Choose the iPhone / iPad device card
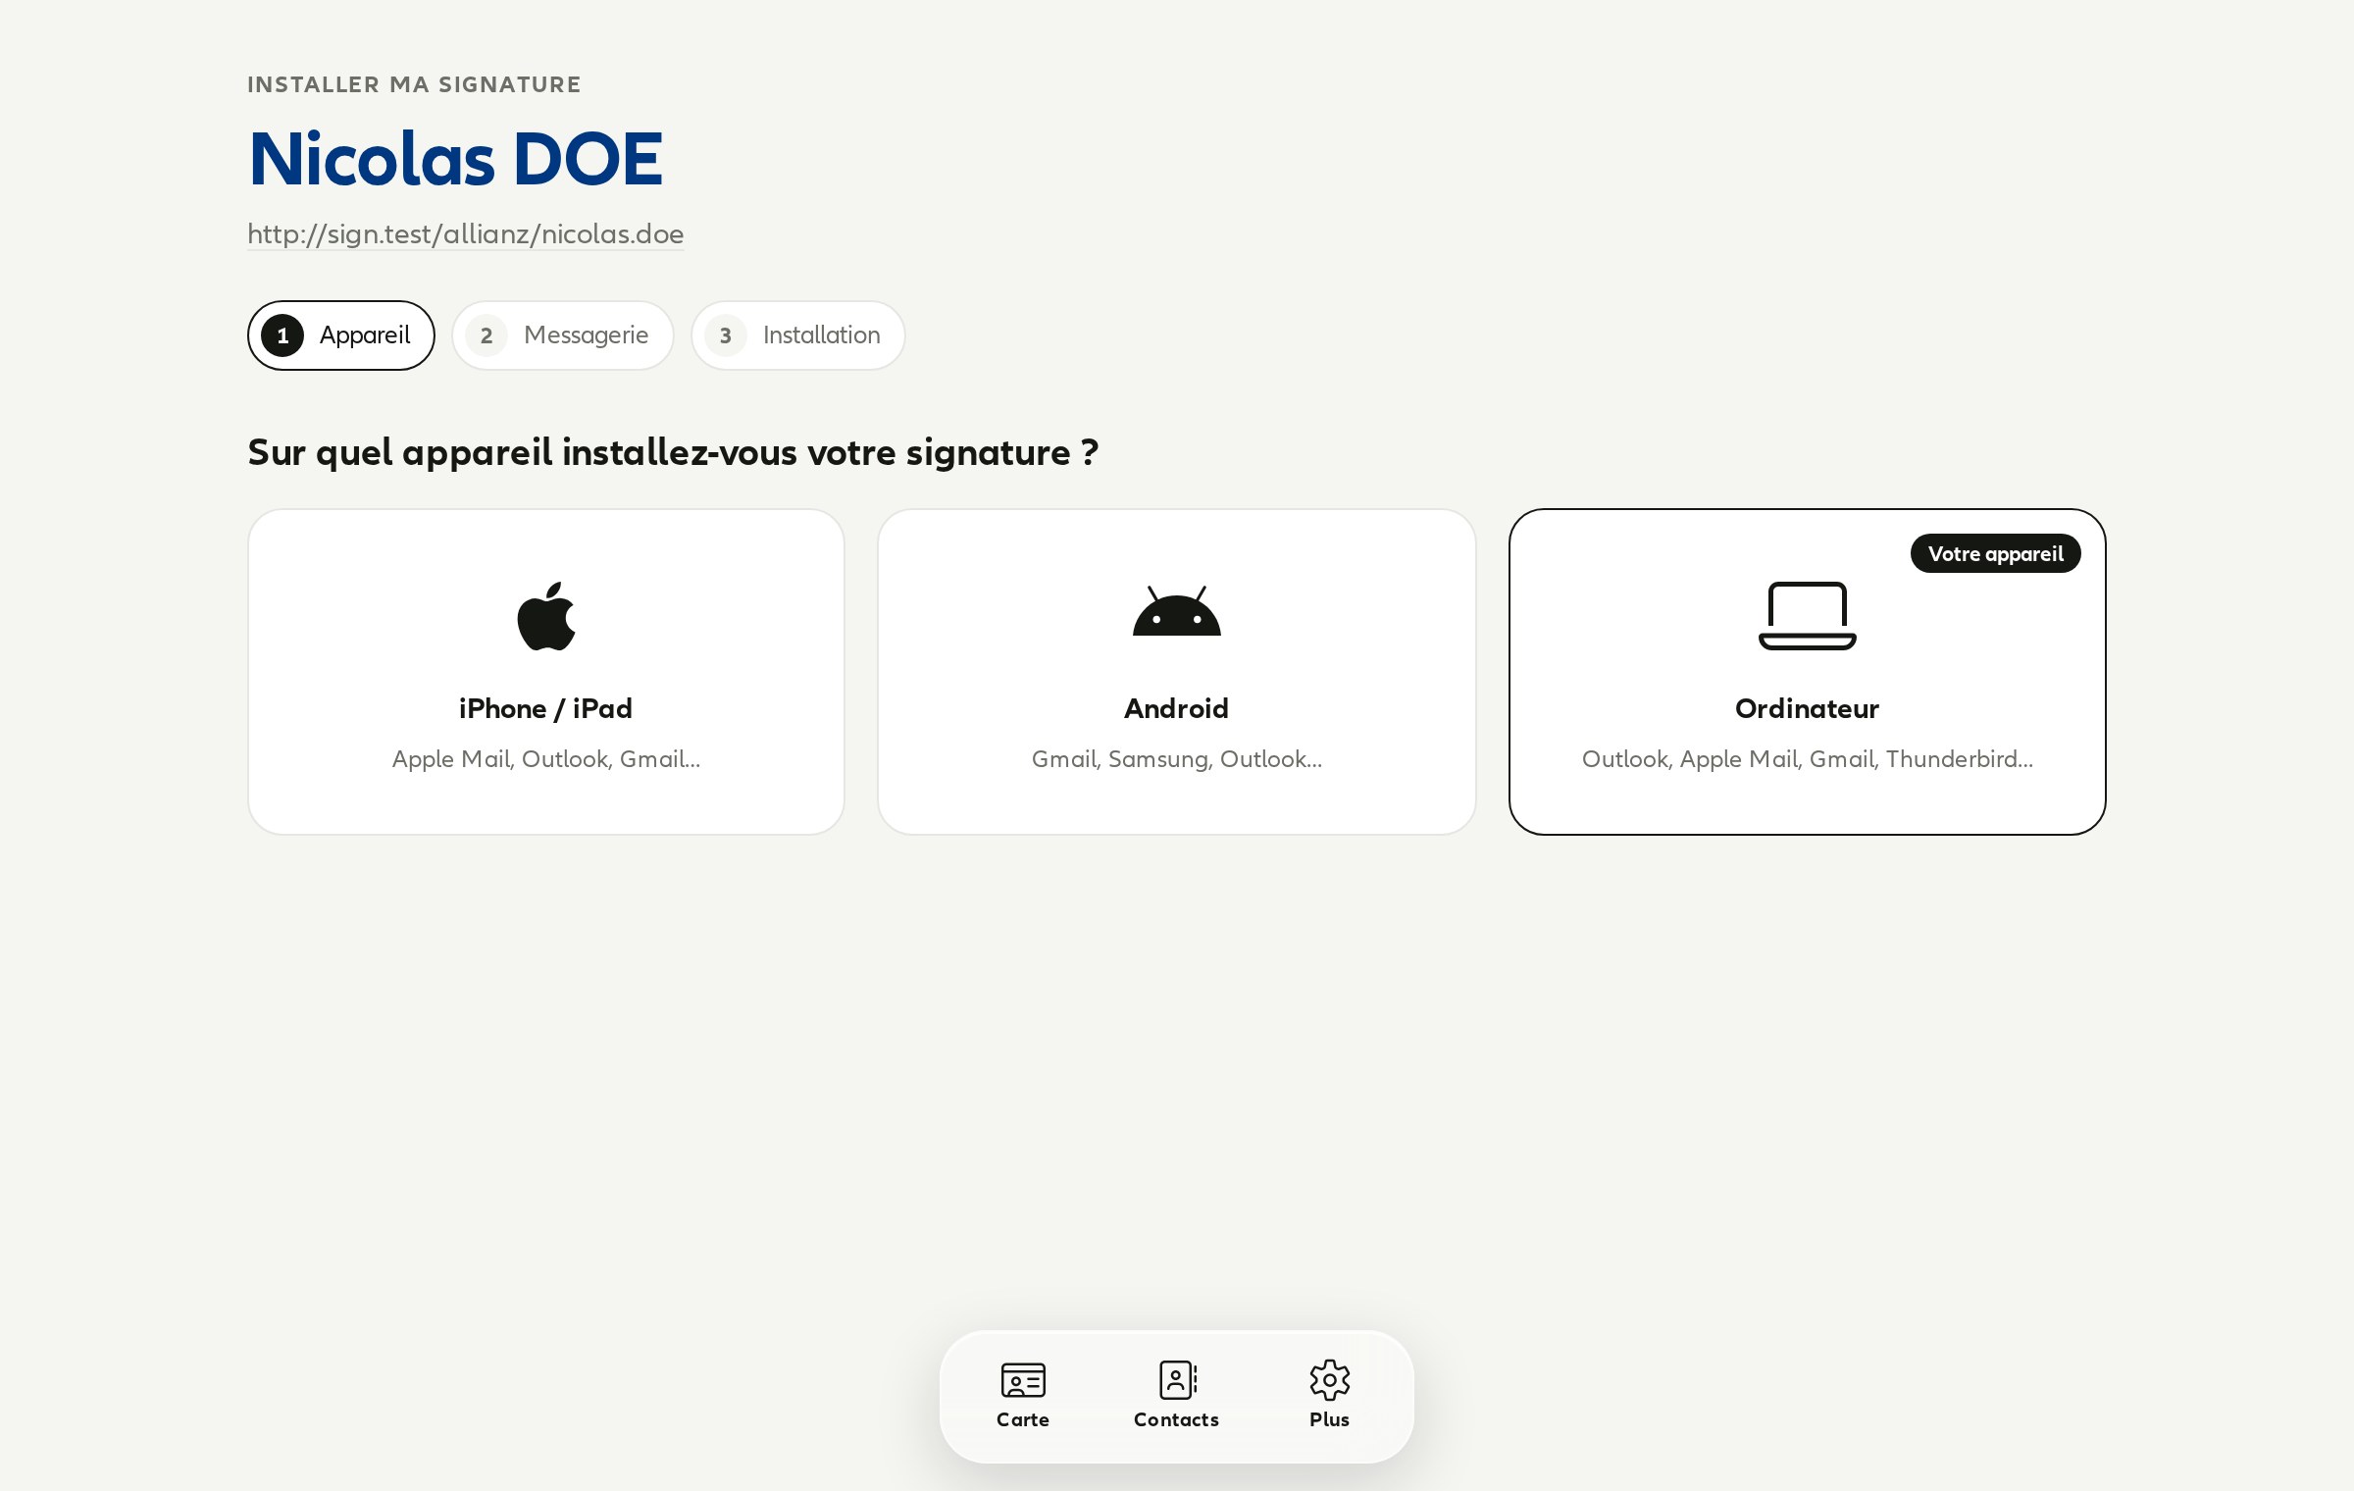 coord(546,672)
